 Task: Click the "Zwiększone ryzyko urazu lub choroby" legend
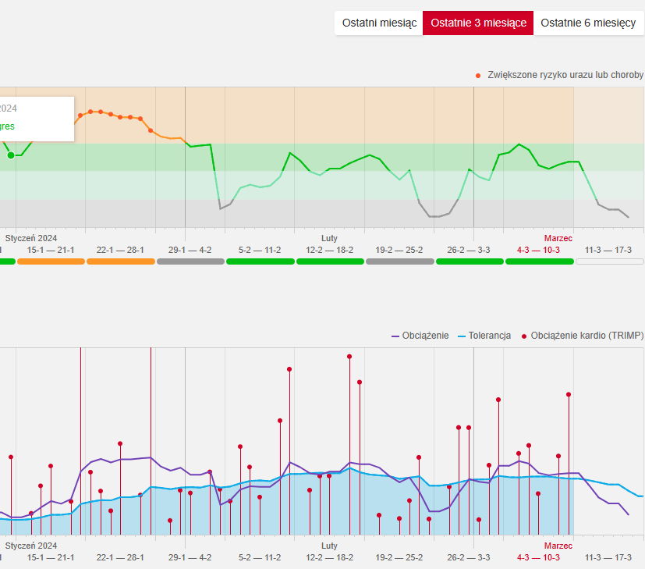pos(565,75)
